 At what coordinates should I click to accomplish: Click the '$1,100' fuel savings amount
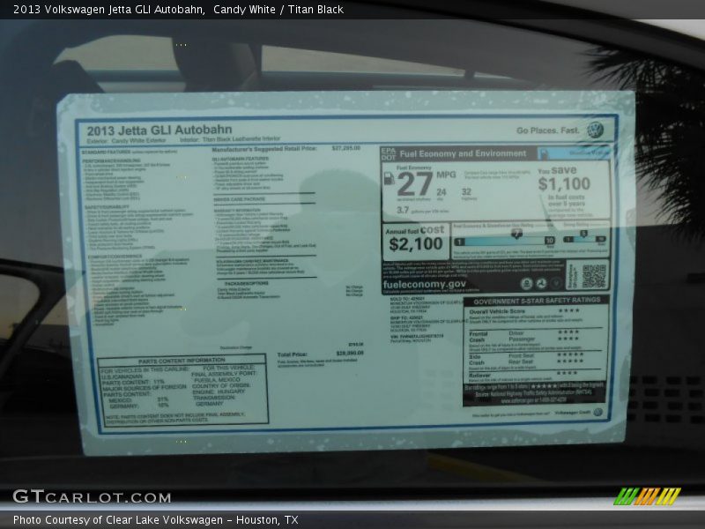[564, 183]
